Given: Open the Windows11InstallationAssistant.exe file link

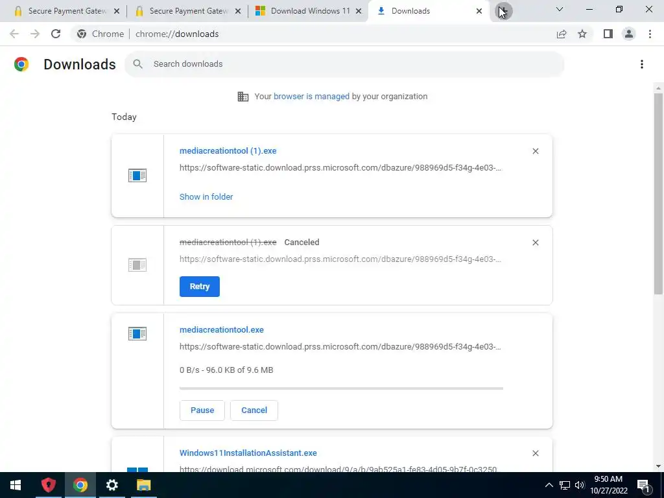Looking at the screenshot, I should pyautogui.click(x=248, y=453).
